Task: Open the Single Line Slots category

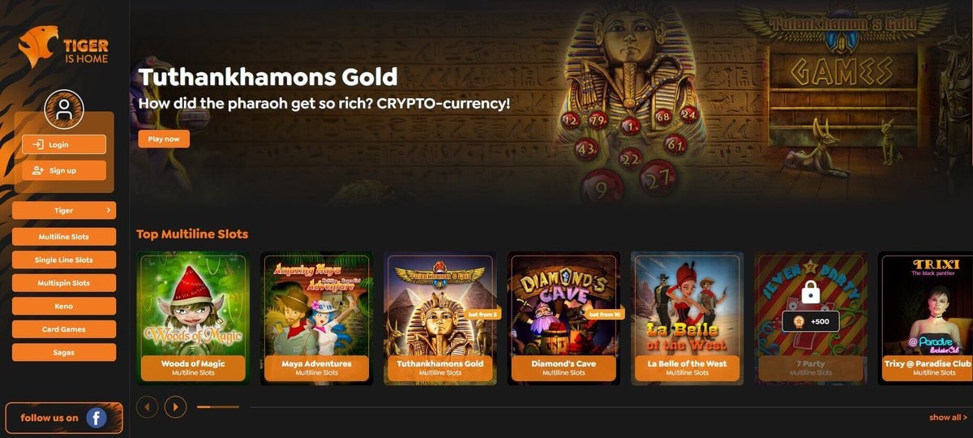Action: (64, 260)
